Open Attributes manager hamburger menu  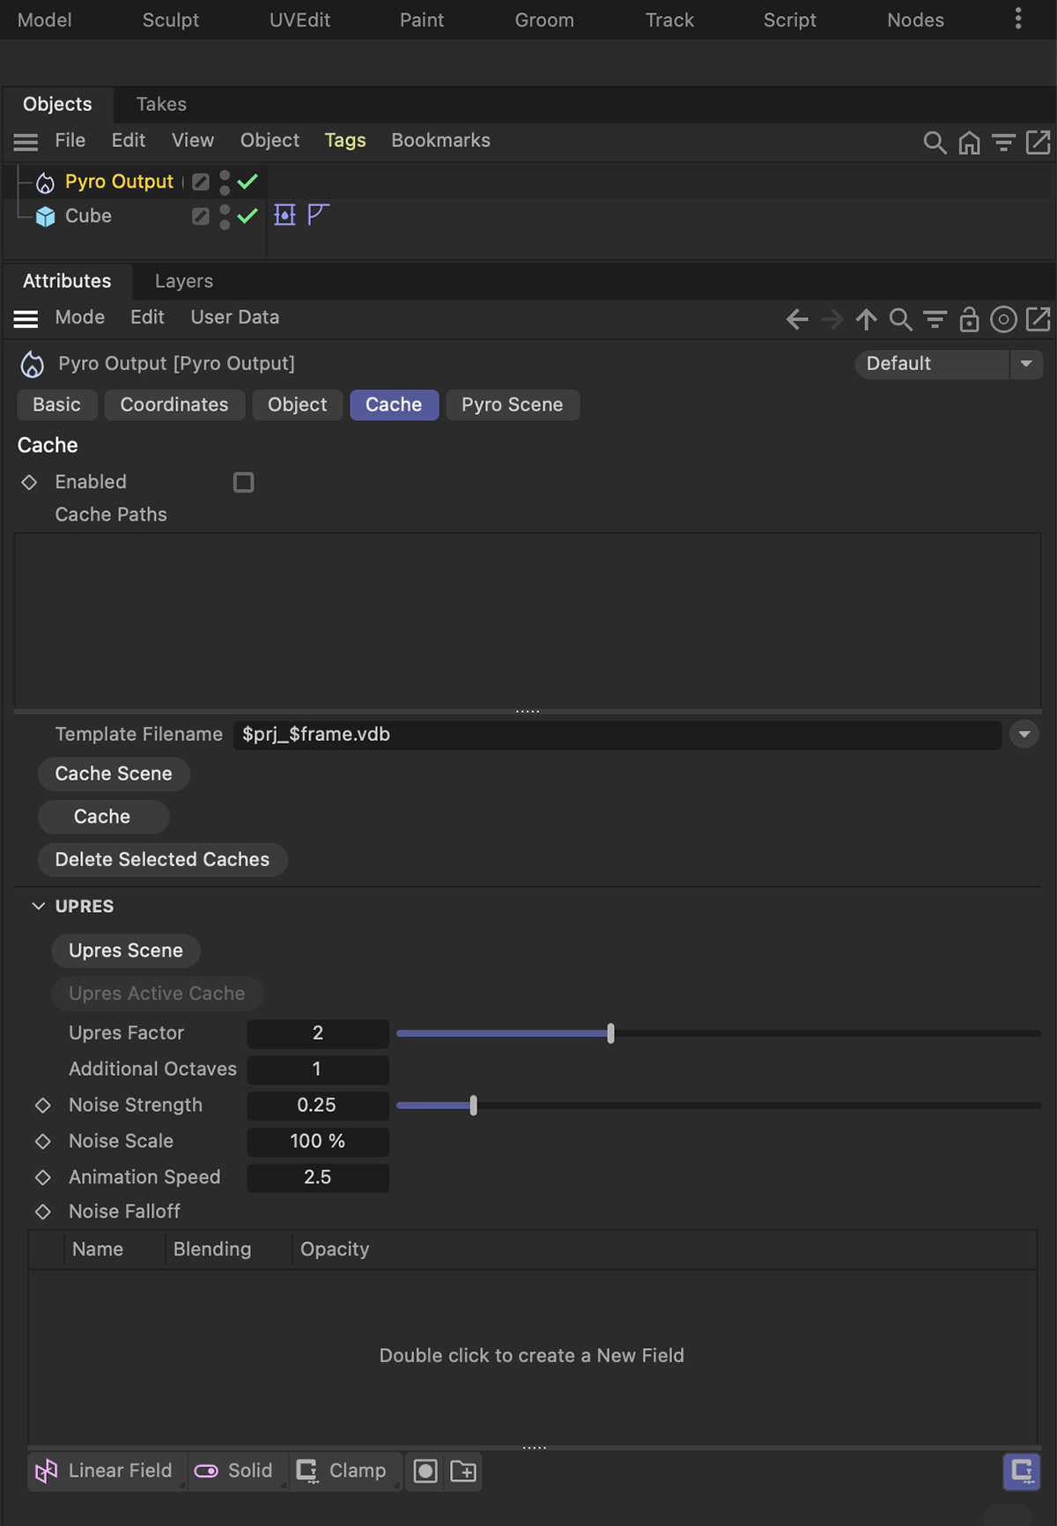[26, 318]
